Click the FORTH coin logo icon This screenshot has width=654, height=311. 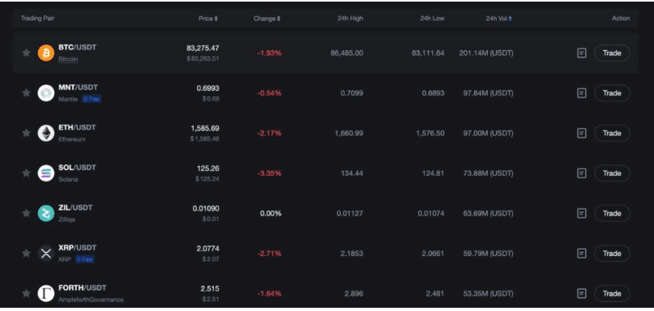(x=46, y=293)
